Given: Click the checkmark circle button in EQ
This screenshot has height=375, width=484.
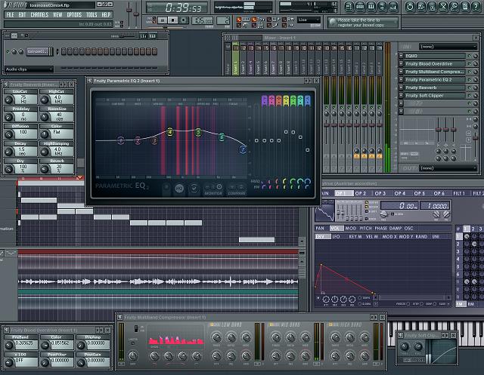Looking at the screenshot, I should [x=194, y=188].
